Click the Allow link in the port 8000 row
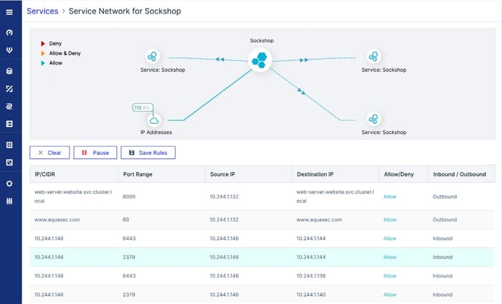This screenshot has width=502, height=304. 390,196
